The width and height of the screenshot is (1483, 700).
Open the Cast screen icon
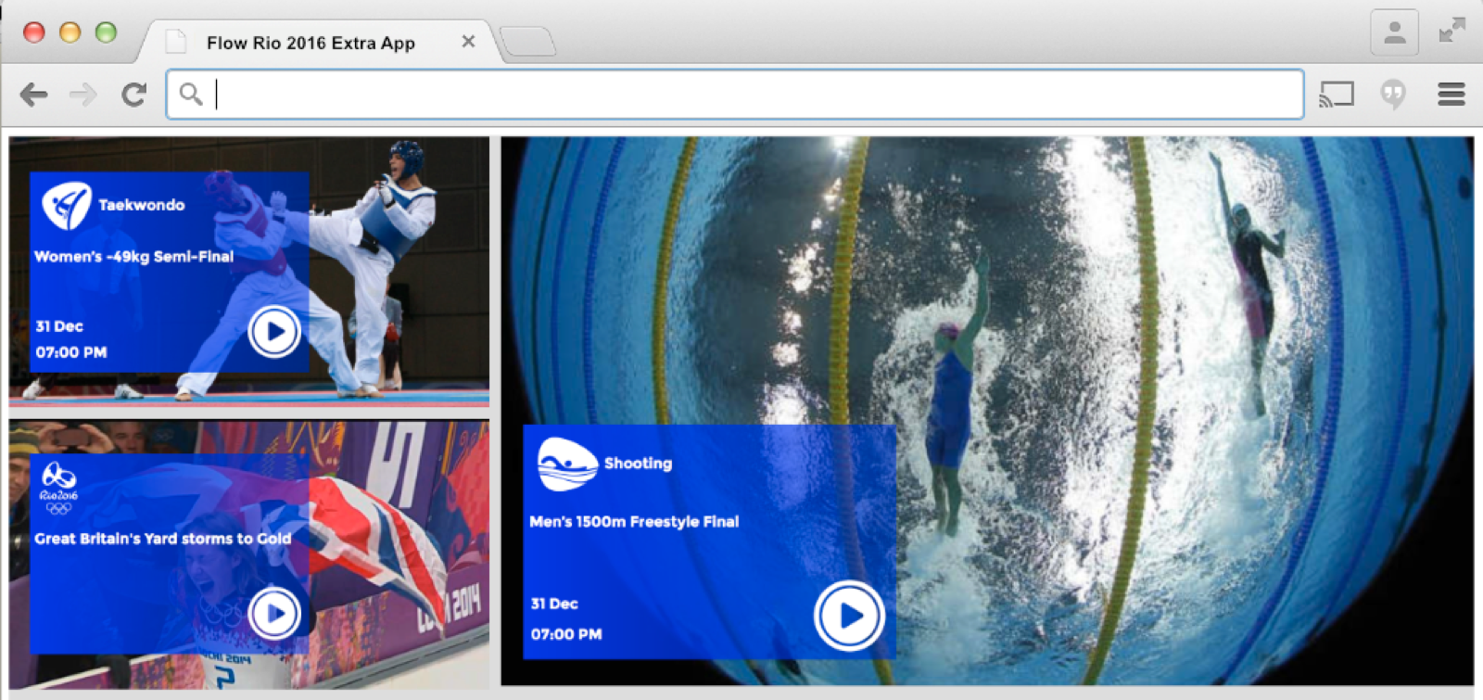[x=1337, y=94]
